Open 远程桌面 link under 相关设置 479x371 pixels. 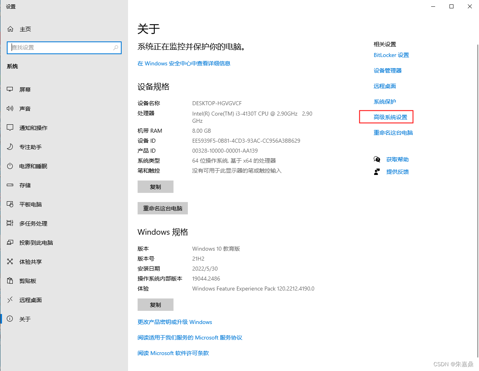coord(385,86)
